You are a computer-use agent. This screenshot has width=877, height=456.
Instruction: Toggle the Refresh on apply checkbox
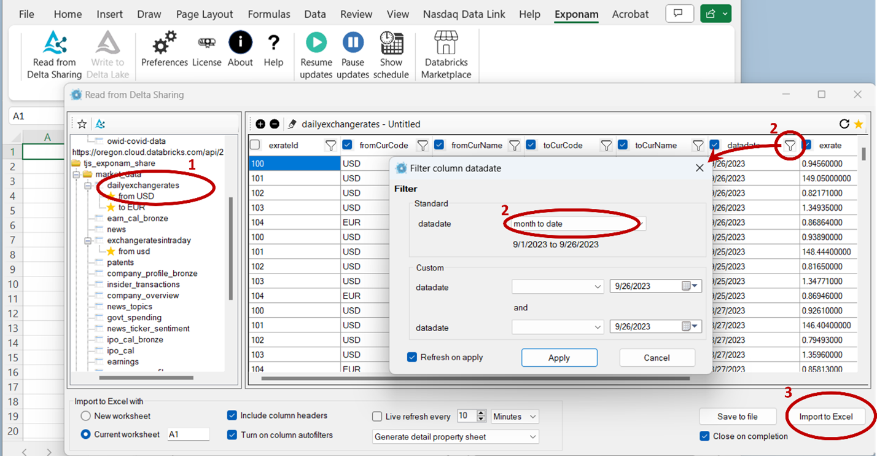412,357
